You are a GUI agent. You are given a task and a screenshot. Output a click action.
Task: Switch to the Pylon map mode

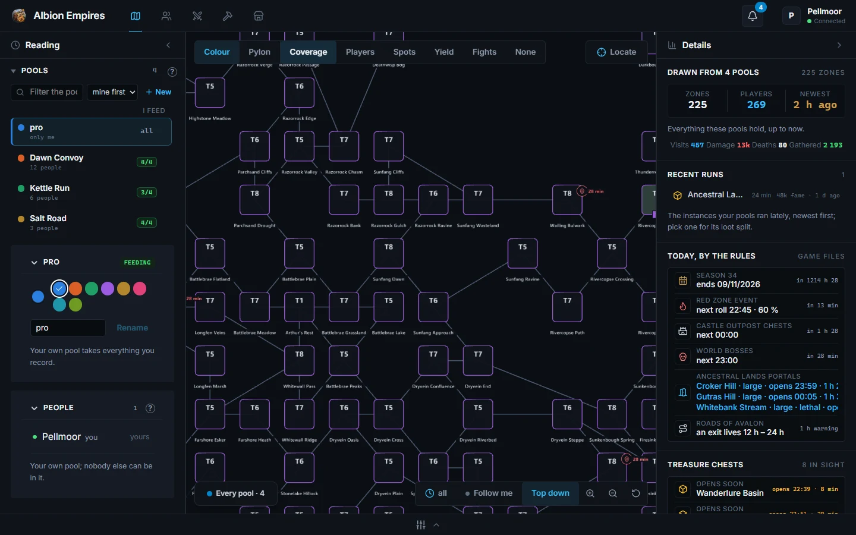click(x=260, y=52)
